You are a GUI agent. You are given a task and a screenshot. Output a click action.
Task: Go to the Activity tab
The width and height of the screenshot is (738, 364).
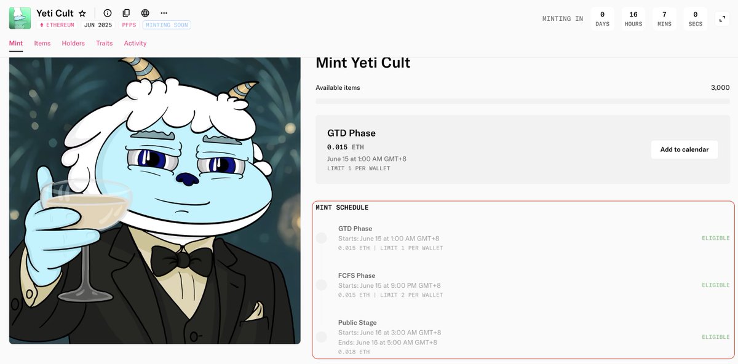[x=135, y=43]
